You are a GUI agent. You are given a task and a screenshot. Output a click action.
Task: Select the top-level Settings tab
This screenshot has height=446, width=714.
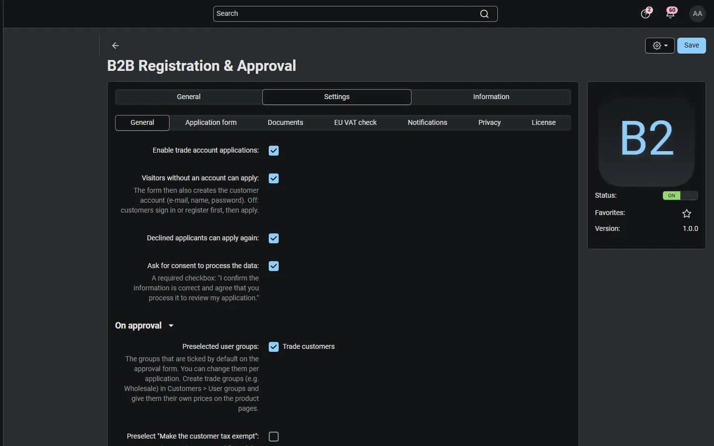click(337, 97)
